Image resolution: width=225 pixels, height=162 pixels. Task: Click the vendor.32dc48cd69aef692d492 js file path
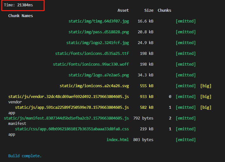coord(69,97)
